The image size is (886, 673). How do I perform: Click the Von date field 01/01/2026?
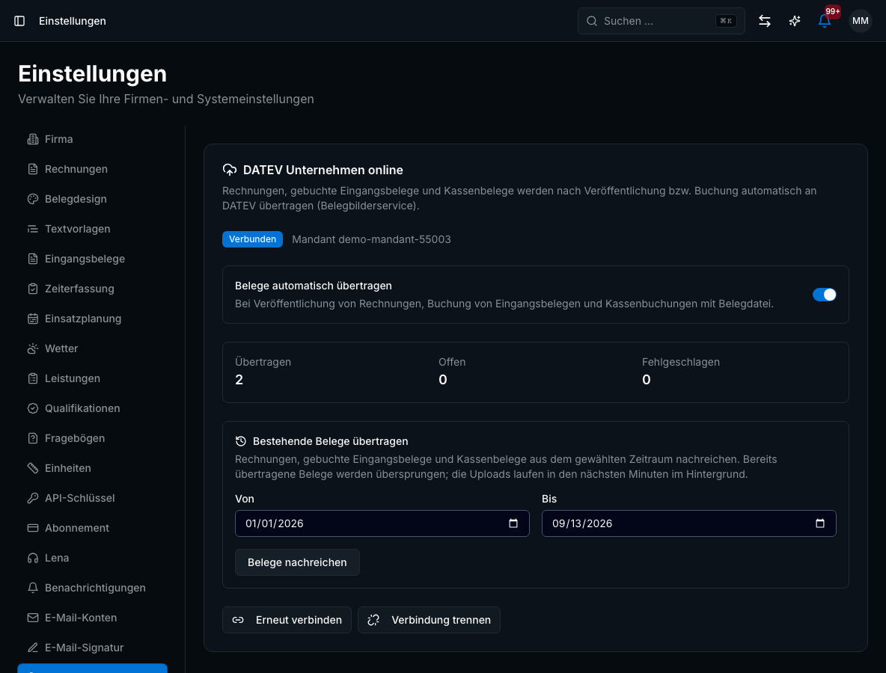click(x=382, y=523)
